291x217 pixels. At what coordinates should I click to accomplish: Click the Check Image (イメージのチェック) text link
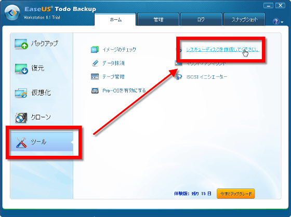[x=119, y=49]
